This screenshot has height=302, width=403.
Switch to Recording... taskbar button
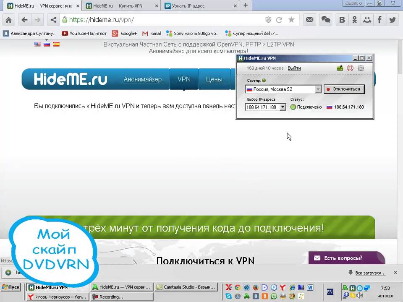[122, 297]
